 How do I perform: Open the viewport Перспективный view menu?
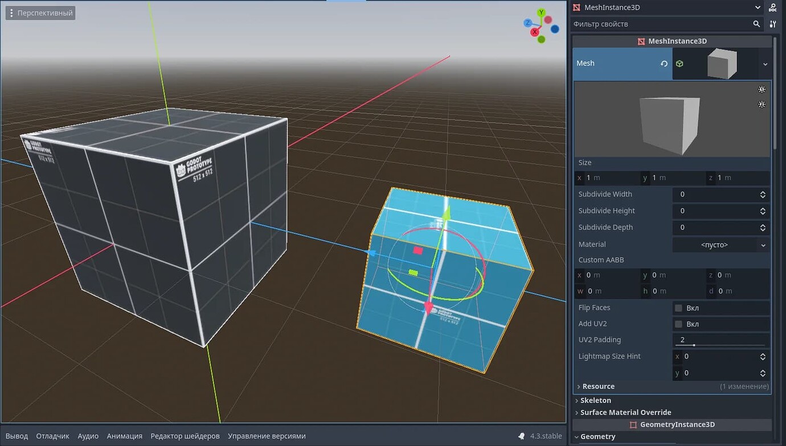(x=40, y=13)
